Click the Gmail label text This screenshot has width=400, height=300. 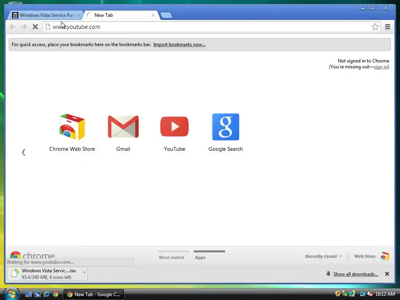[x=123, y=149]
